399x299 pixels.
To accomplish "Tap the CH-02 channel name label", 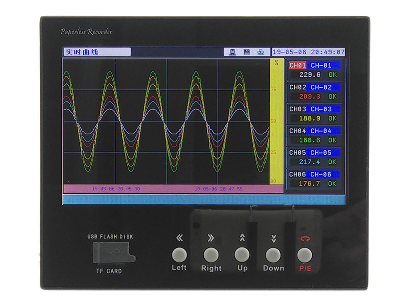I will coord(321,87).
